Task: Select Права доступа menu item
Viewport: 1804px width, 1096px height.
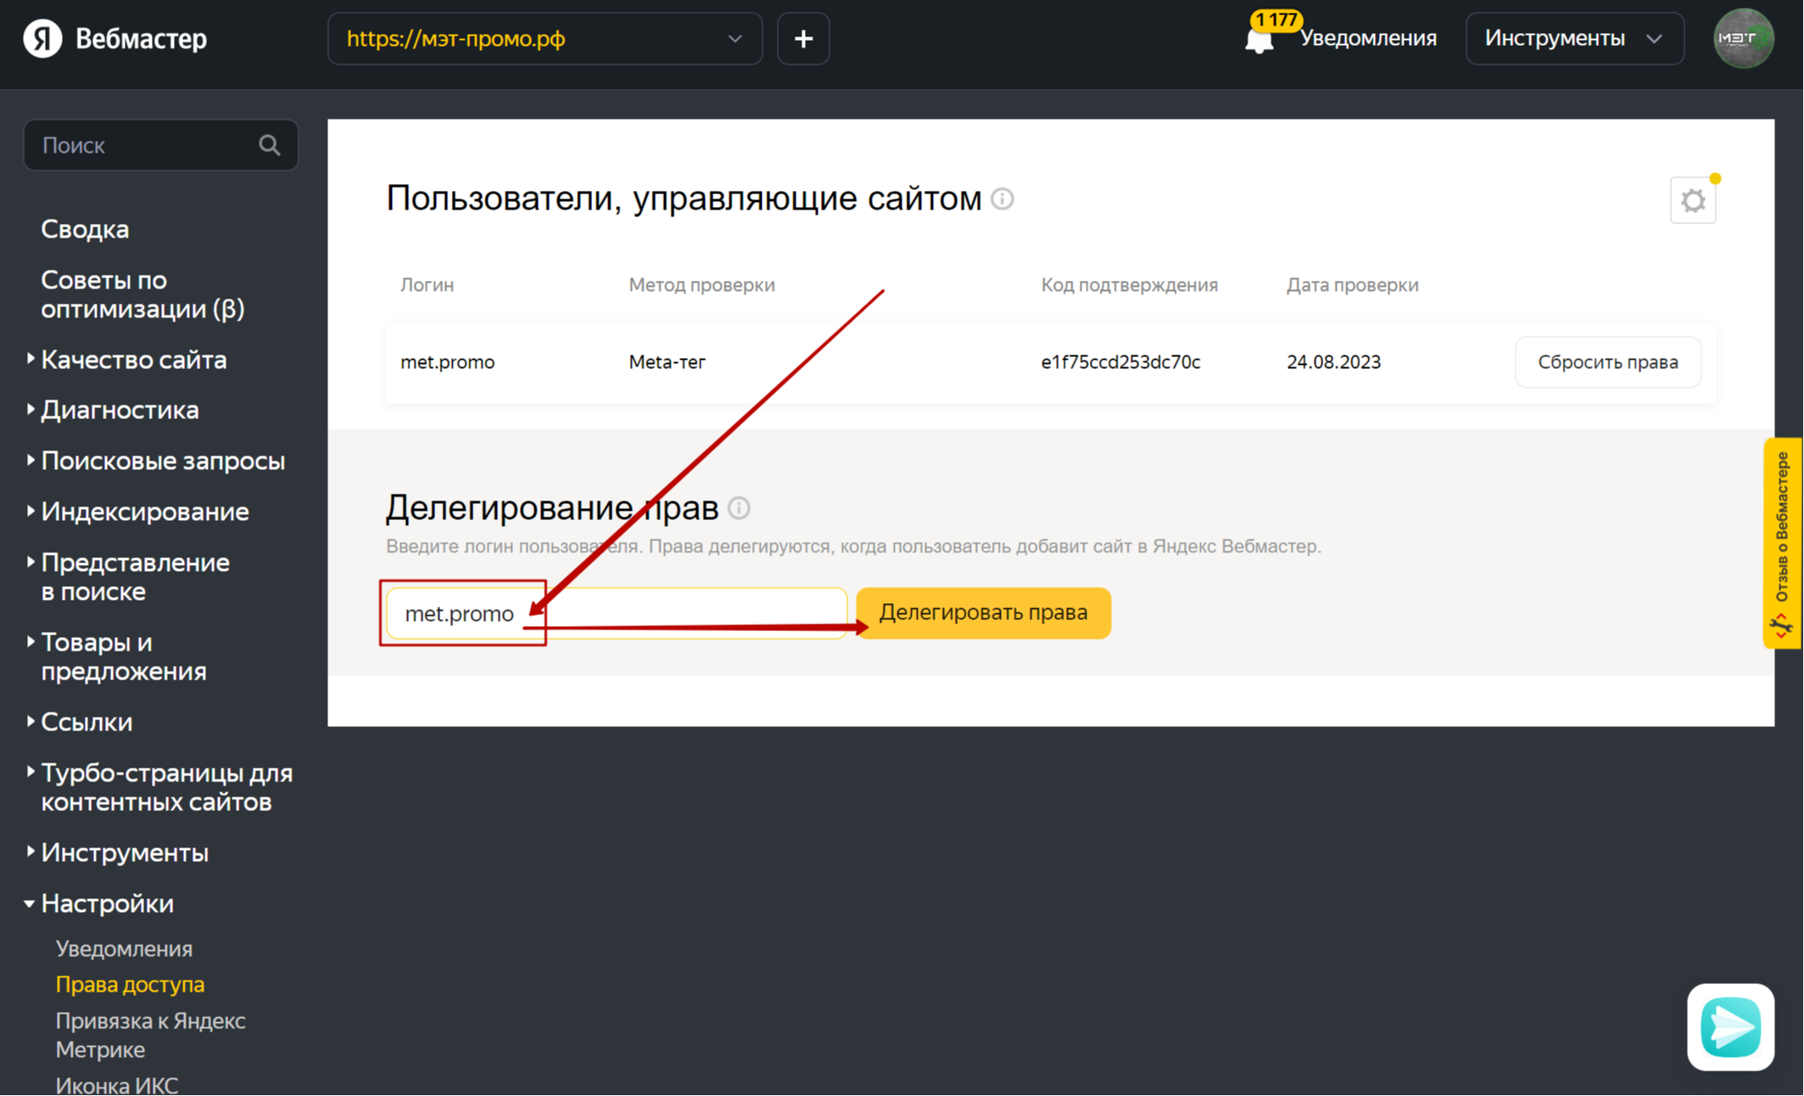Action: [130, 984]
